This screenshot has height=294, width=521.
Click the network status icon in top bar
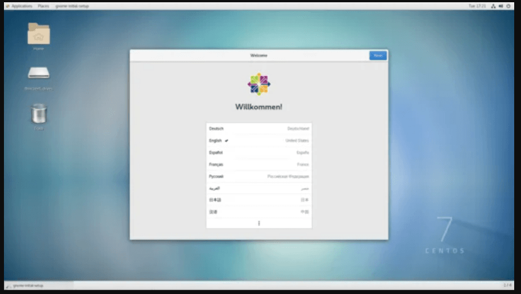tap(494, 6)
